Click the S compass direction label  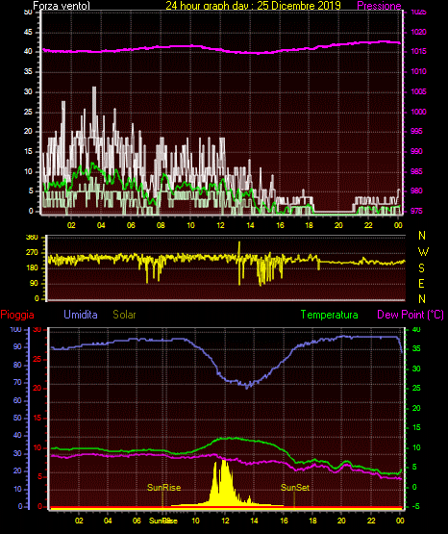[x=421, y=268]
